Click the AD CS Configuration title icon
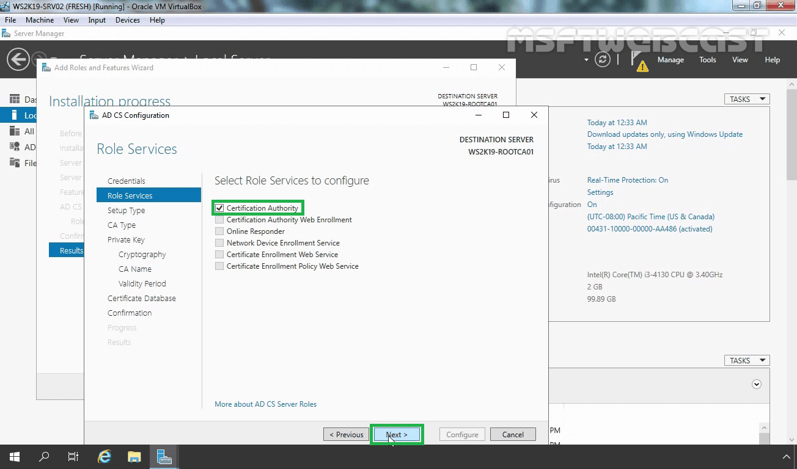The height and width of the screenshot is (469, 797). click(x=94, y=115)
